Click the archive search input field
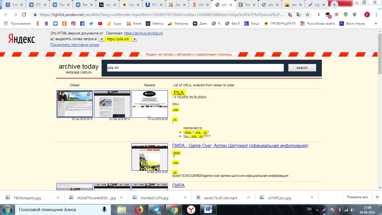This screenshot has height=215, width=382. (x=195, y=68)
